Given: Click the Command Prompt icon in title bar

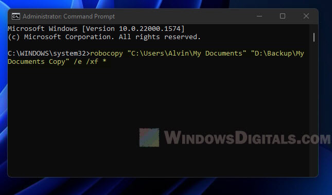Looking at the screenshot, I should pos(16,16).
